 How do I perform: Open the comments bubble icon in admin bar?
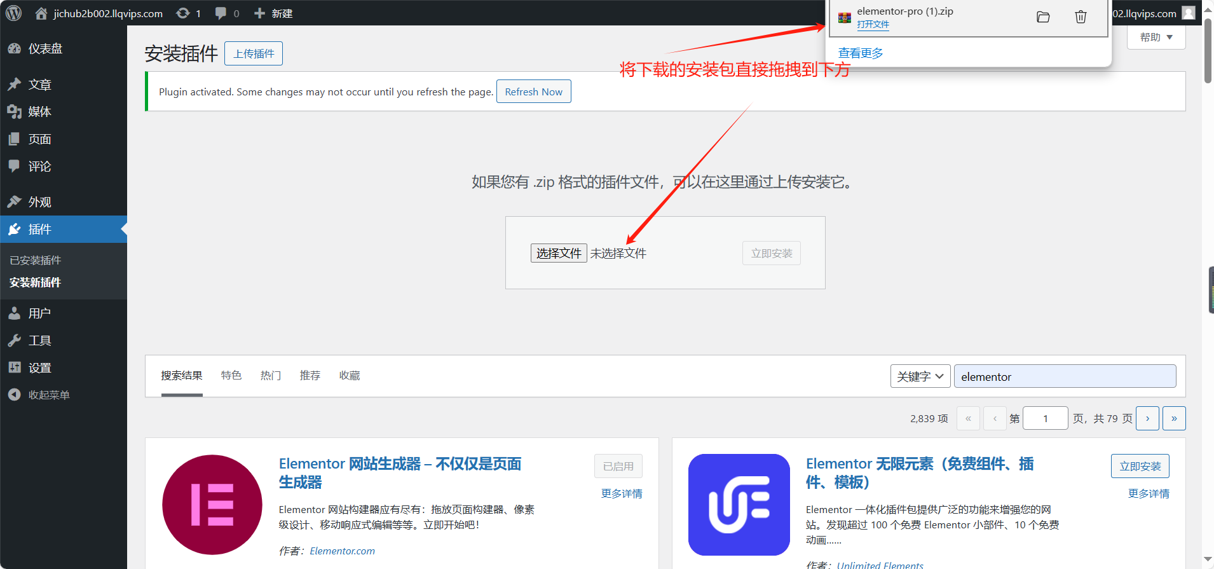click(221, 13)
